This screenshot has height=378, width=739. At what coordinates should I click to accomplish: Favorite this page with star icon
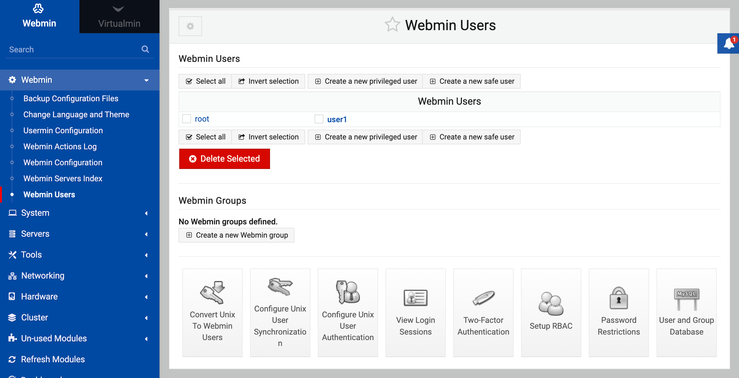tap(392, 25)
